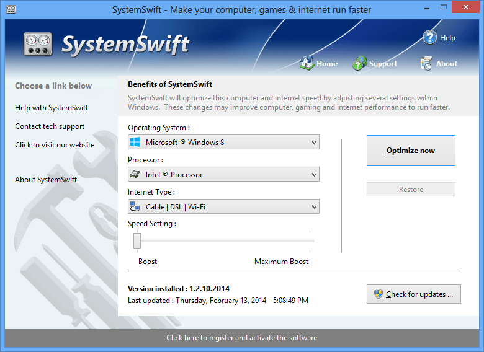The image size is (484, 352).
Task: Click the Speed Setting slider thumb
Action: pyautogui.click(x=137, y=240)
